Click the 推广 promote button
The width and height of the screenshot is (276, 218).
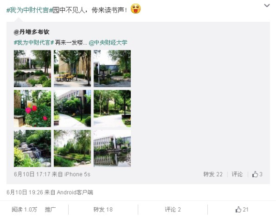pos(50,210)
